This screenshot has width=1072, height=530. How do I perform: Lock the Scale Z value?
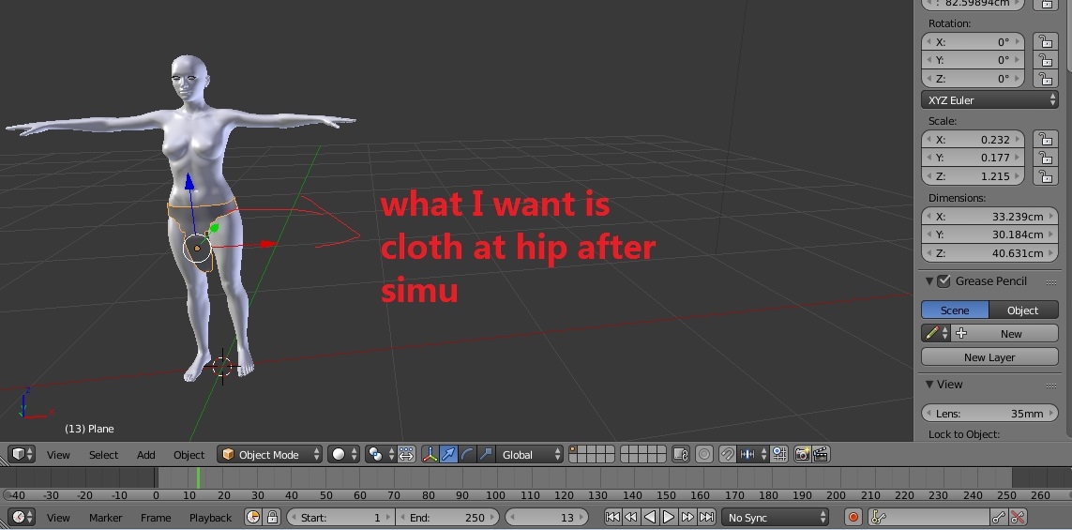1046,175
